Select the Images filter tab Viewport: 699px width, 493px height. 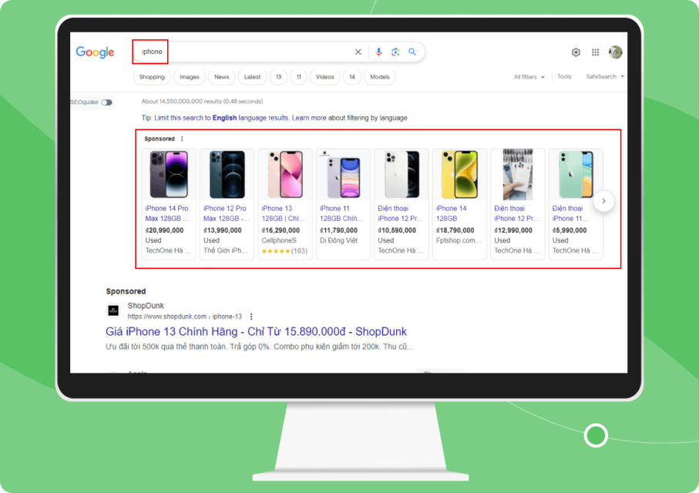(190, 77)
